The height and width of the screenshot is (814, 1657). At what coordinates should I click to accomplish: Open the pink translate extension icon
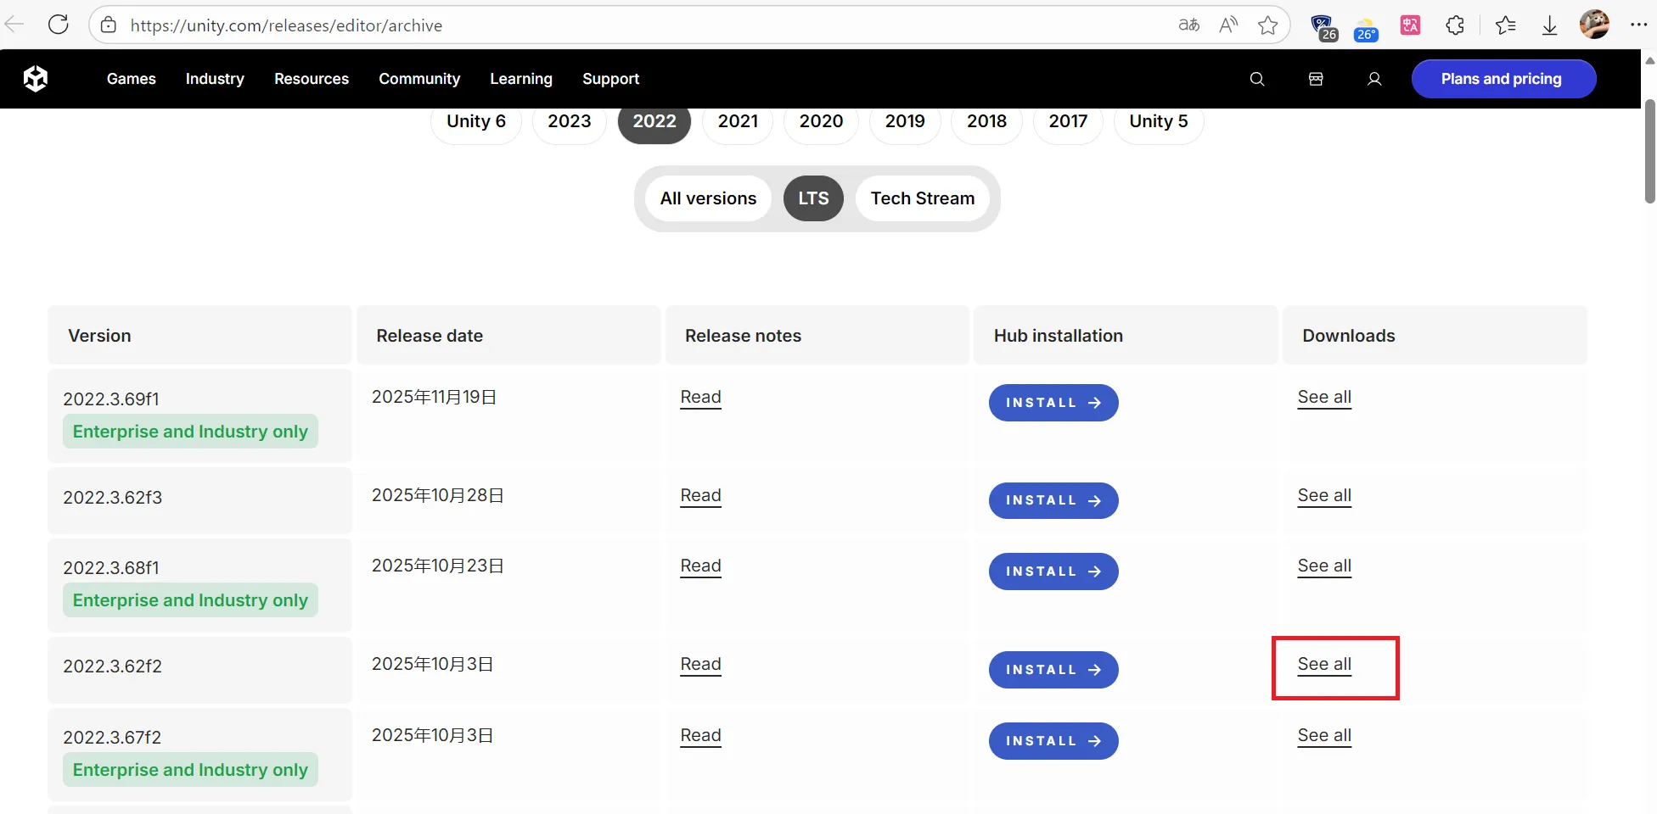point(1410,25)
